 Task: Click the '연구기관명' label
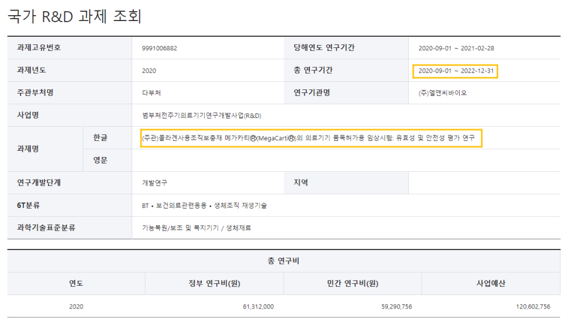click(312, 92)
